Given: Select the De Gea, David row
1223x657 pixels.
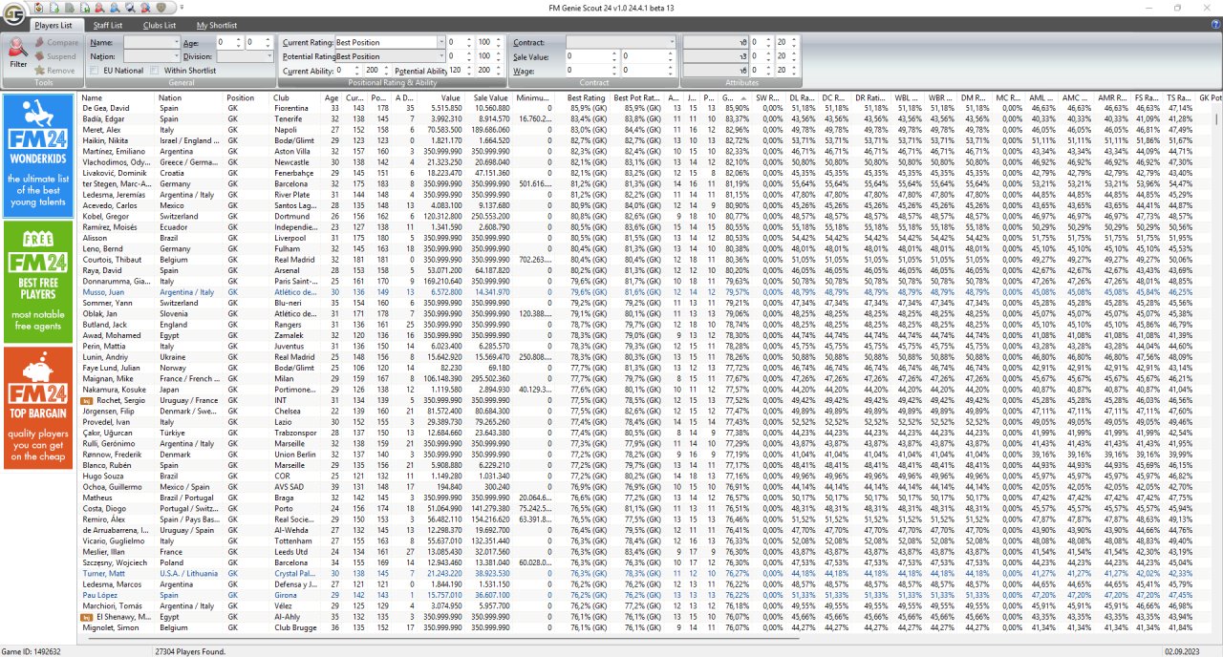Looking at the screenshot, I should coord(651,108).
